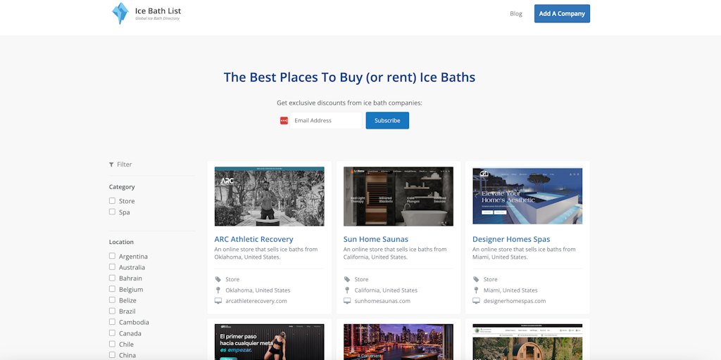Open the Designer Homes Spas screenshot thumbnail
The width and height of the screenshot is (721, 360).
pyautogui.click(x=527, y=197)
